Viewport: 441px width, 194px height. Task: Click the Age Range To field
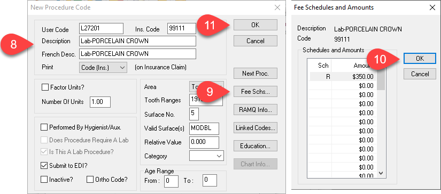[210, 181]
